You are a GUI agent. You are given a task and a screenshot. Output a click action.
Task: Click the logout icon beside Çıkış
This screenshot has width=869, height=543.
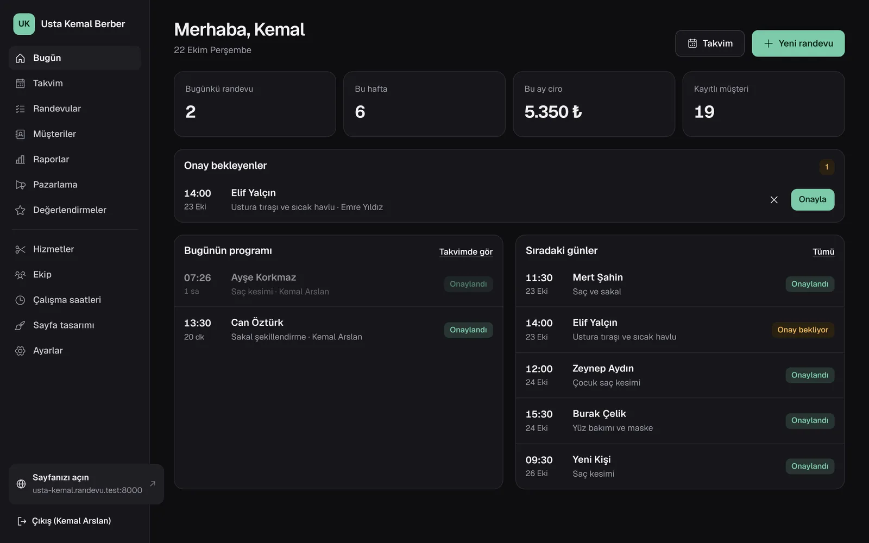pyautogui.click(x=22, y=521)
